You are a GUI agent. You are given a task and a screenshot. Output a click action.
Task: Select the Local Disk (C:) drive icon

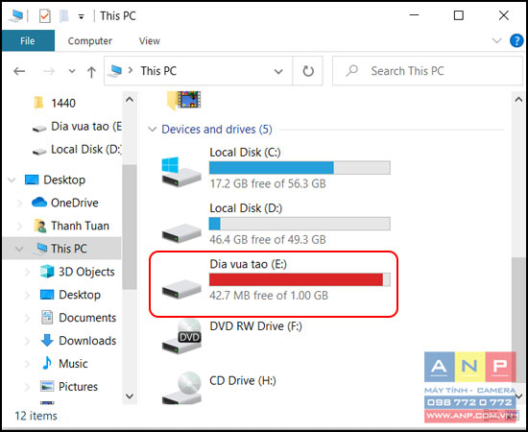point(181,172)
